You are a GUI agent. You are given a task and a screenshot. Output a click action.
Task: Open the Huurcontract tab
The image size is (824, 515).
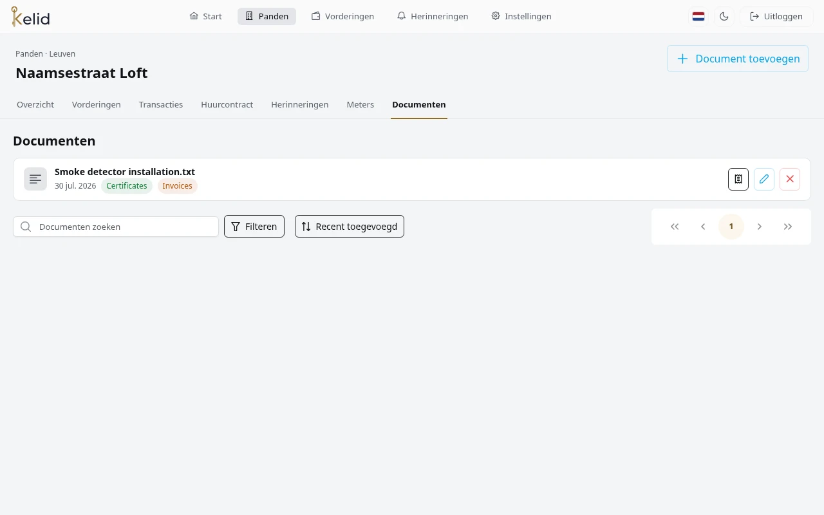tap(227, 104)
